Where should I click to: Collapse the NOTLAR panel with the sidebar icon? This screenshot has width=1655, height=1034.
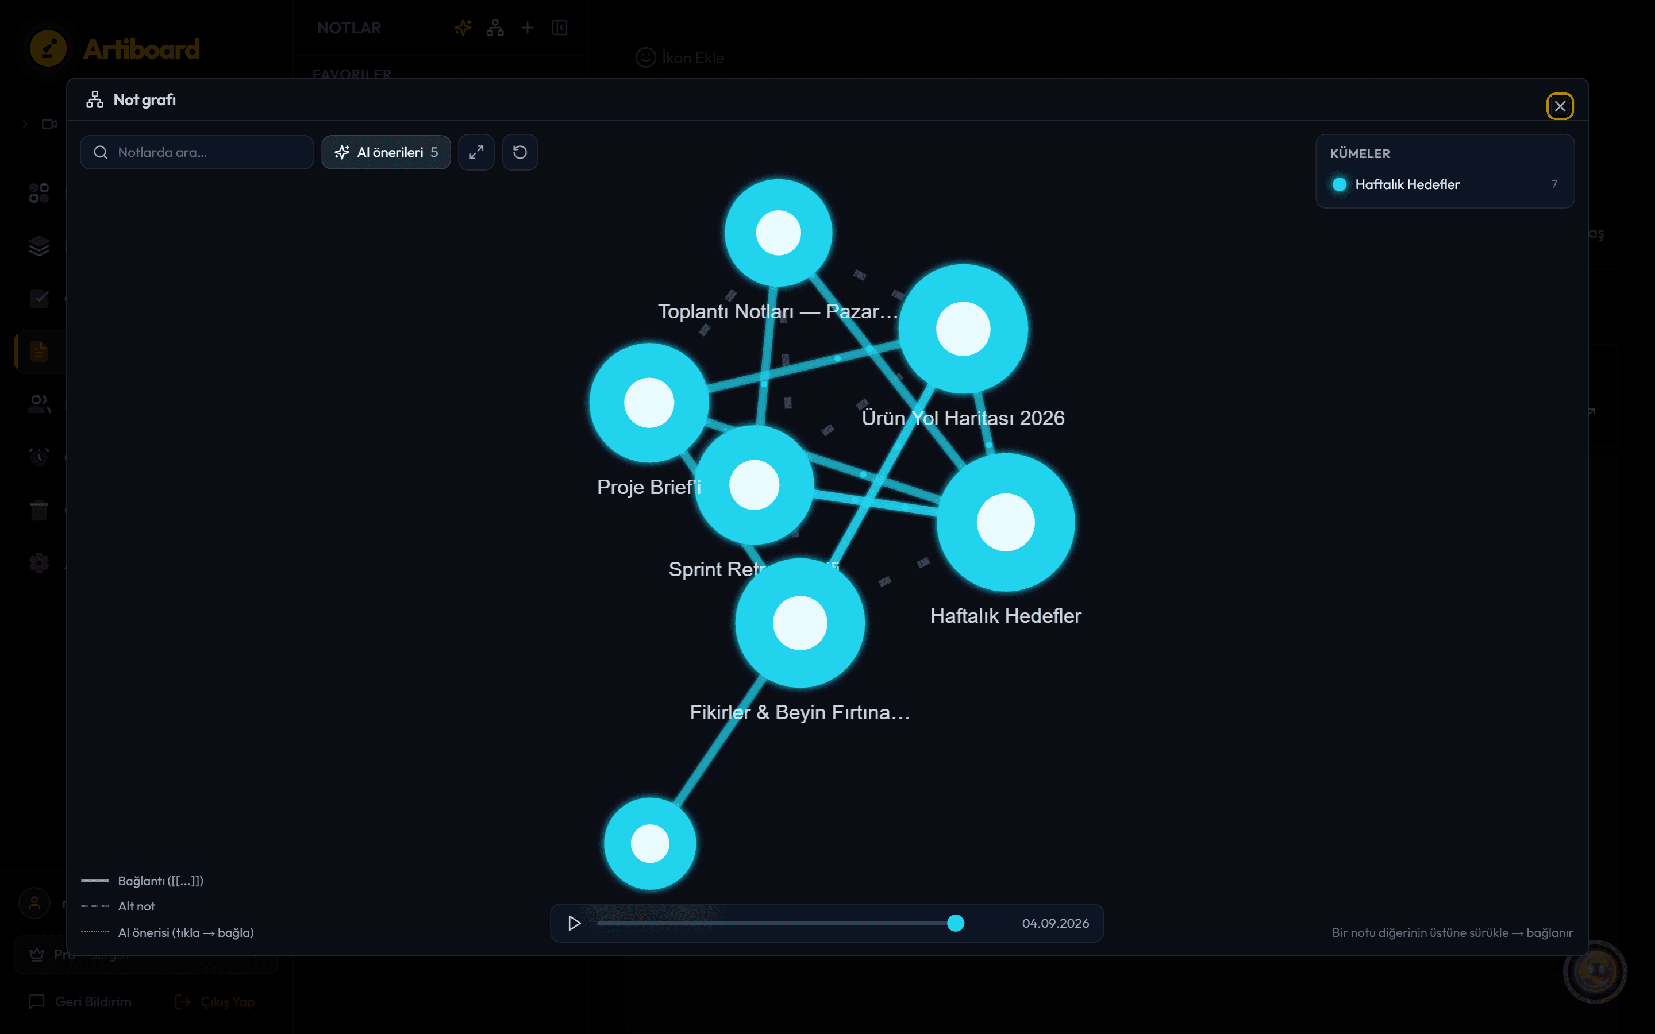click(x=559, y=28)
